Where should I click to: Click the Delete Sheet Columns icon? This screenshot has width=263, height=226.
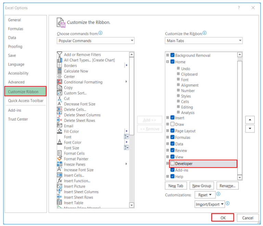point(60,115)
